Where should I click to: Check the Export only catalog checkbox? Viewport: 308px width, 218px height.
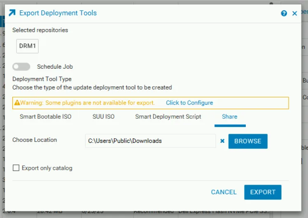(x=16, y=168)
